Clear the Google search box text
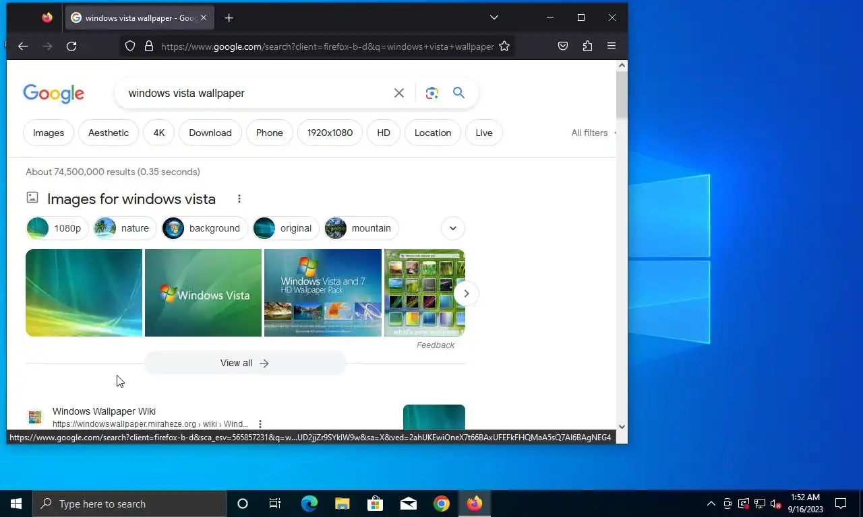This screenshot has height=517, width=863. [399, 93]
